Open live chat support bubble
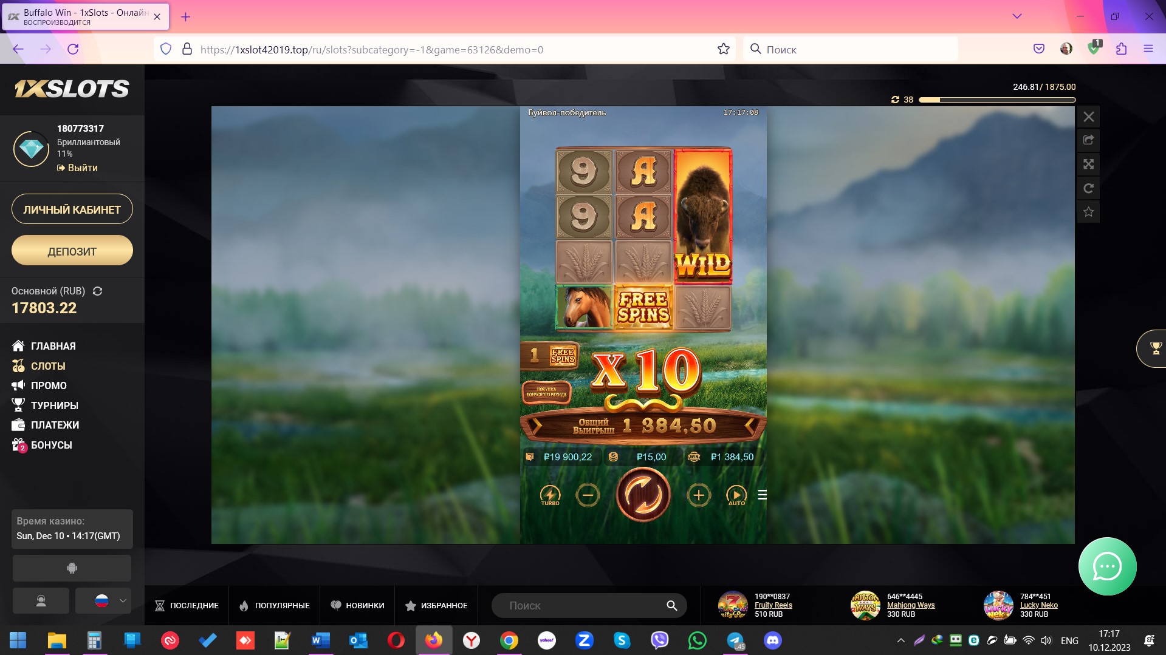This screenshot has height=655, width=1166. tap(1107, 566)
